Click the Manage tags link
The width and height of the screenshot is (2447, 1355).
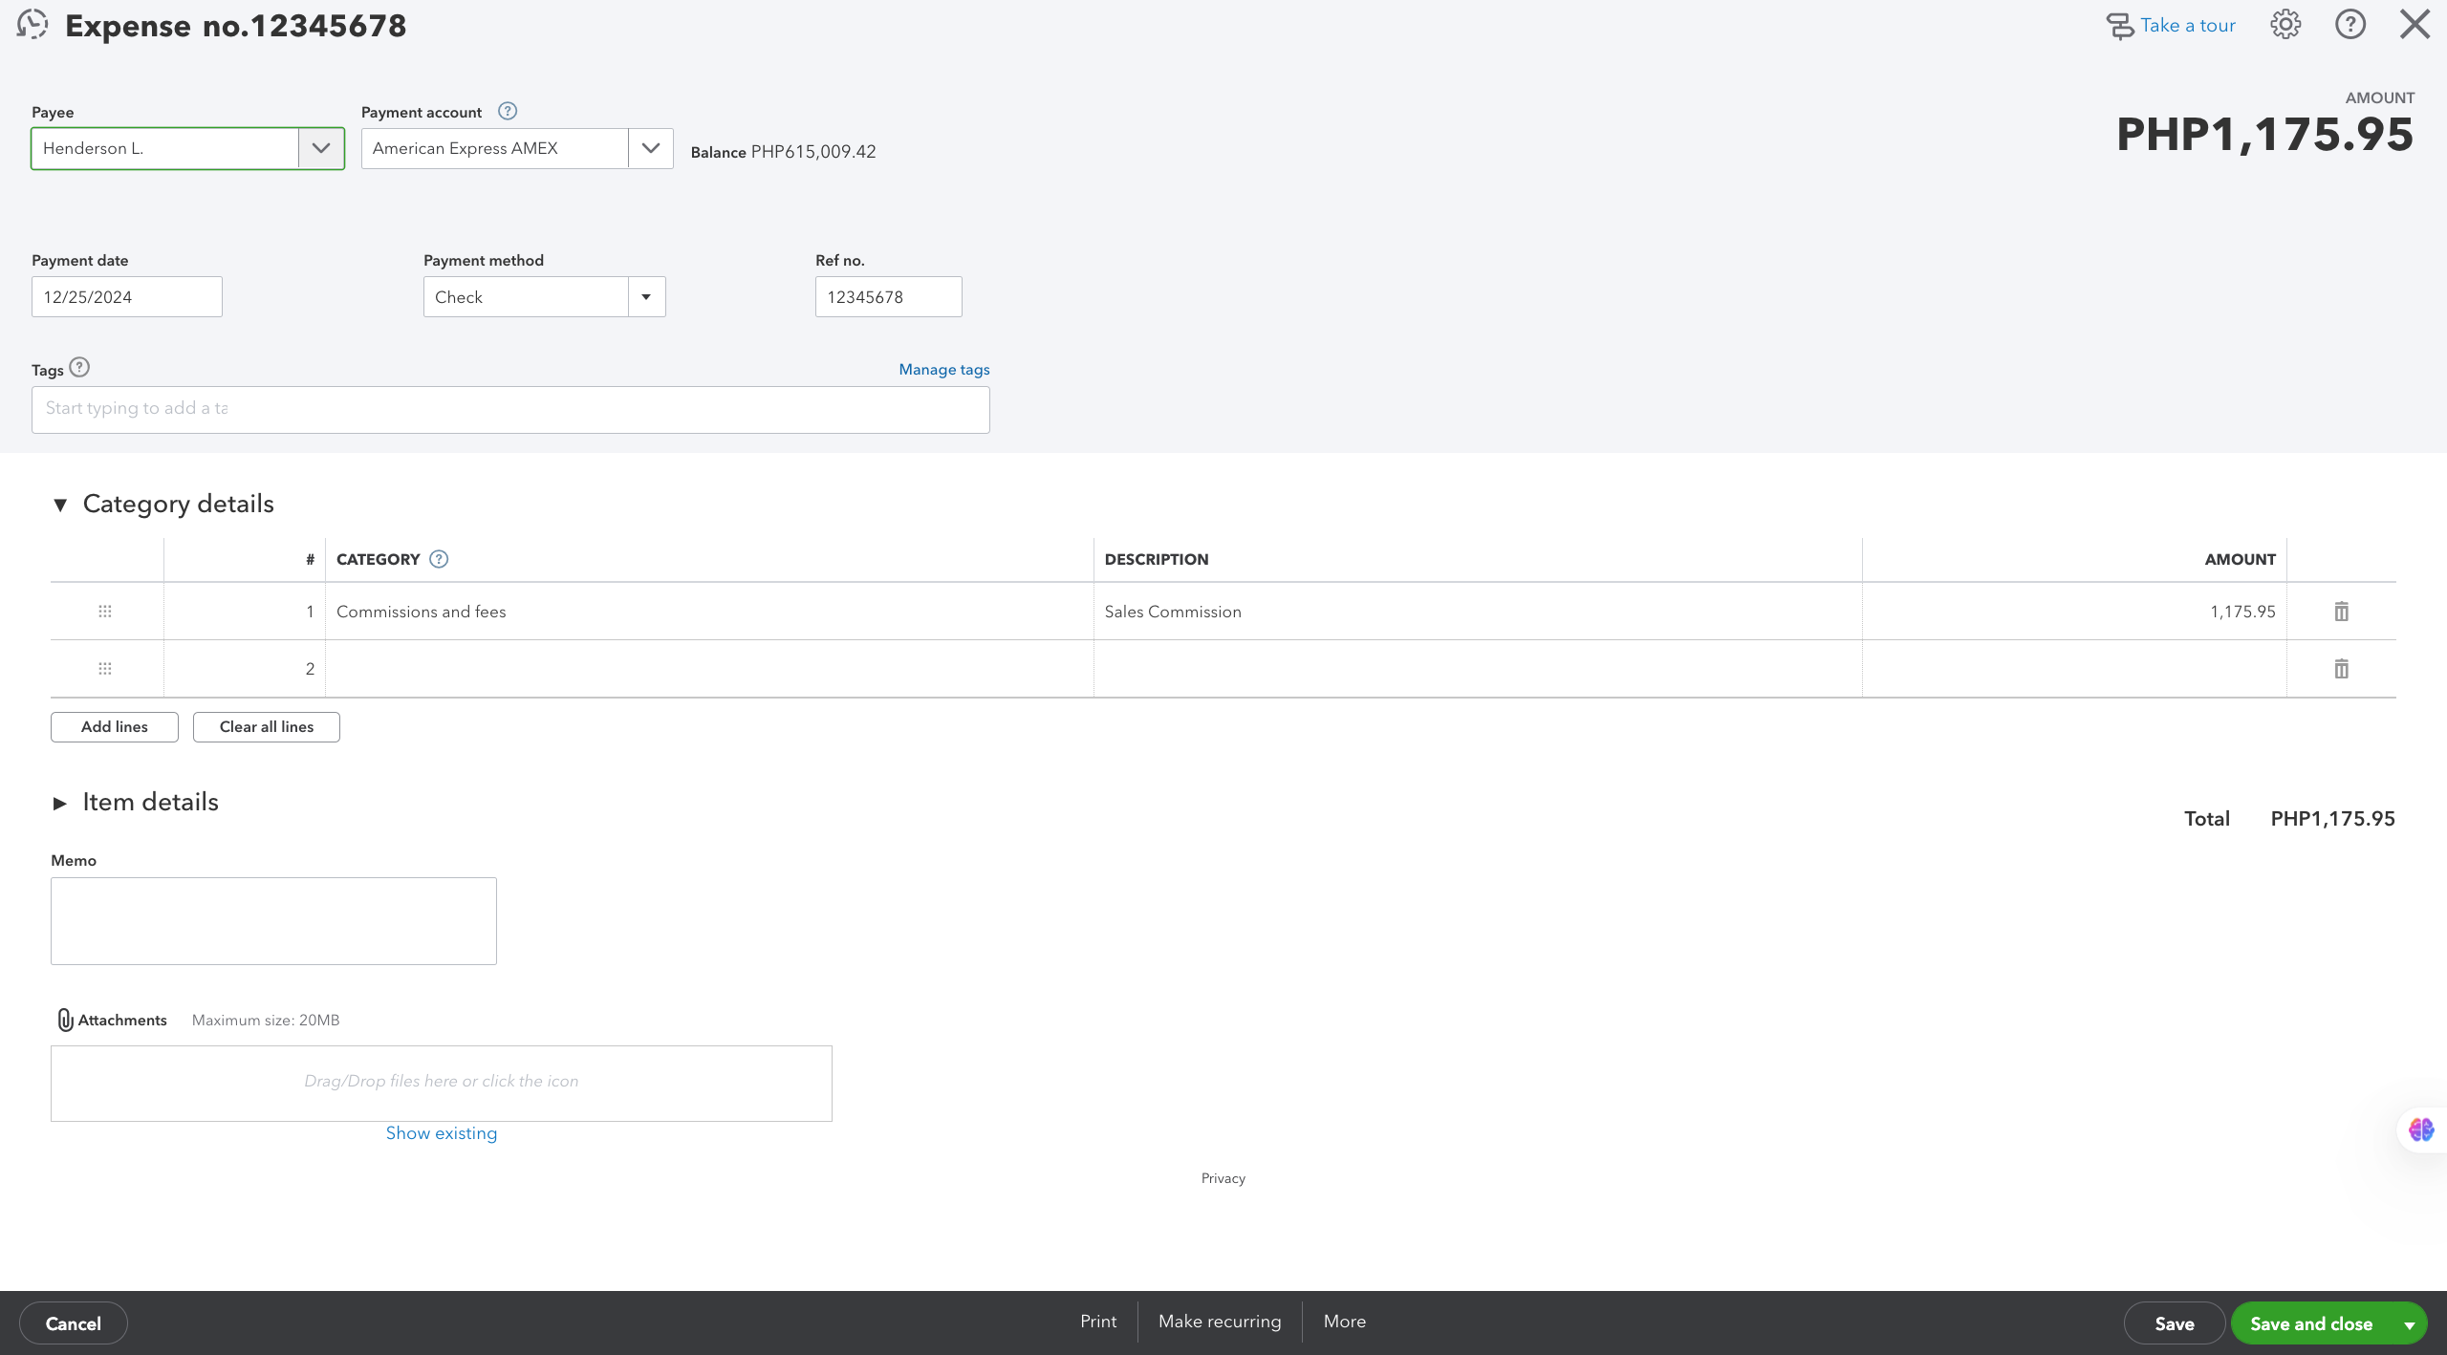tap(943, 370)
